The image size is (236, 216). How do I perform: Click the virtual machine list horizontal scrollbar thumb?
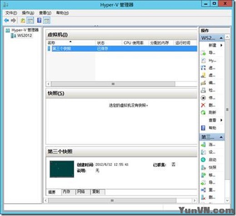113,84
